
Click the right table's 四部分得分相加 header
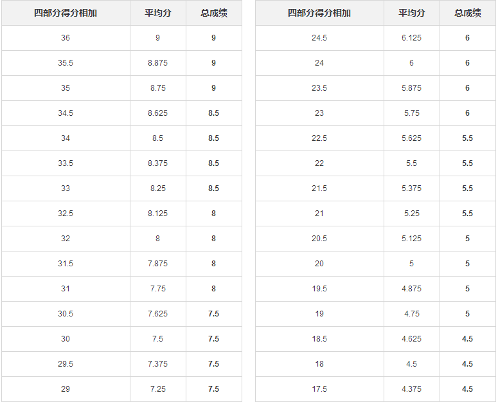319,13
